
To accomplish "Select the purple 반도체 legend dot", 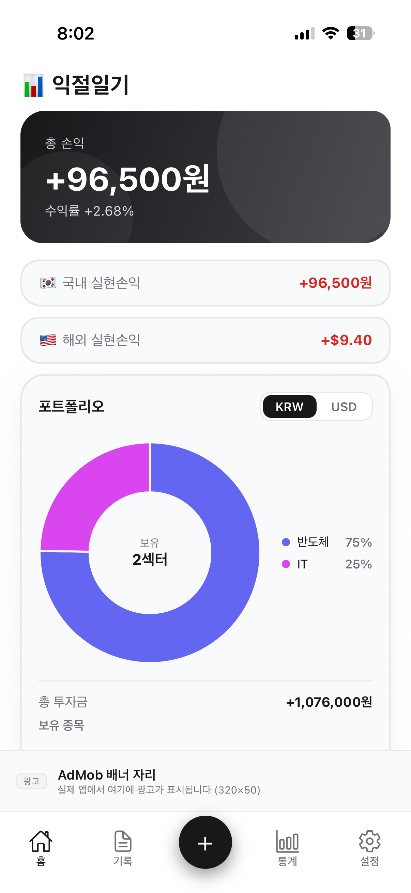I will [286, 542].
